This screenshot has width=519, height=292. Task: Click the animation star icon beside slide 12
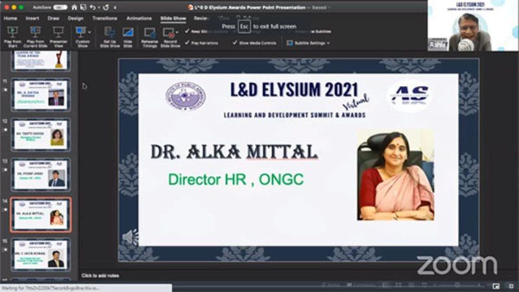coord(5,129)
